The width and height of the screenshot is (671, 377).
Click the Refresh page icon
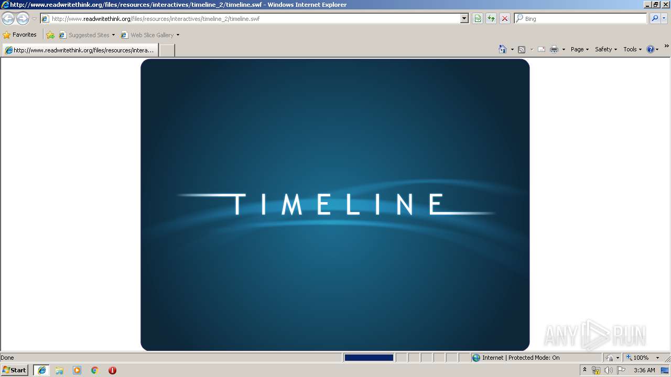(491, 18)
